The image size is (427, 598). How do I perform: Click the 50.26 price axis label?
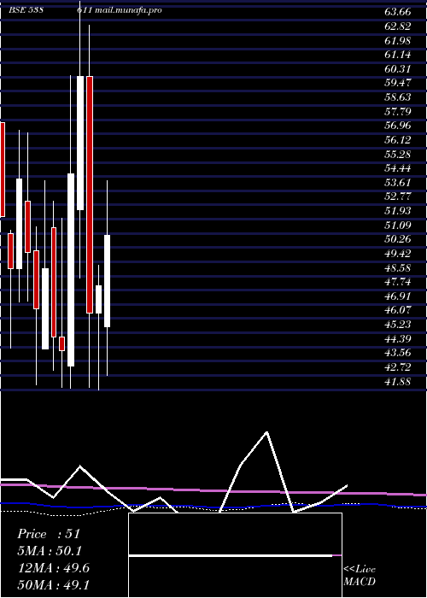(398, 239)
